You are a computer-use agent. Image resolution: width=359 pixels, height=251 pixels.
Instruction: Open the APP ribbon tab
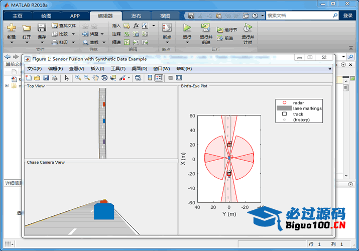(75, 16)
